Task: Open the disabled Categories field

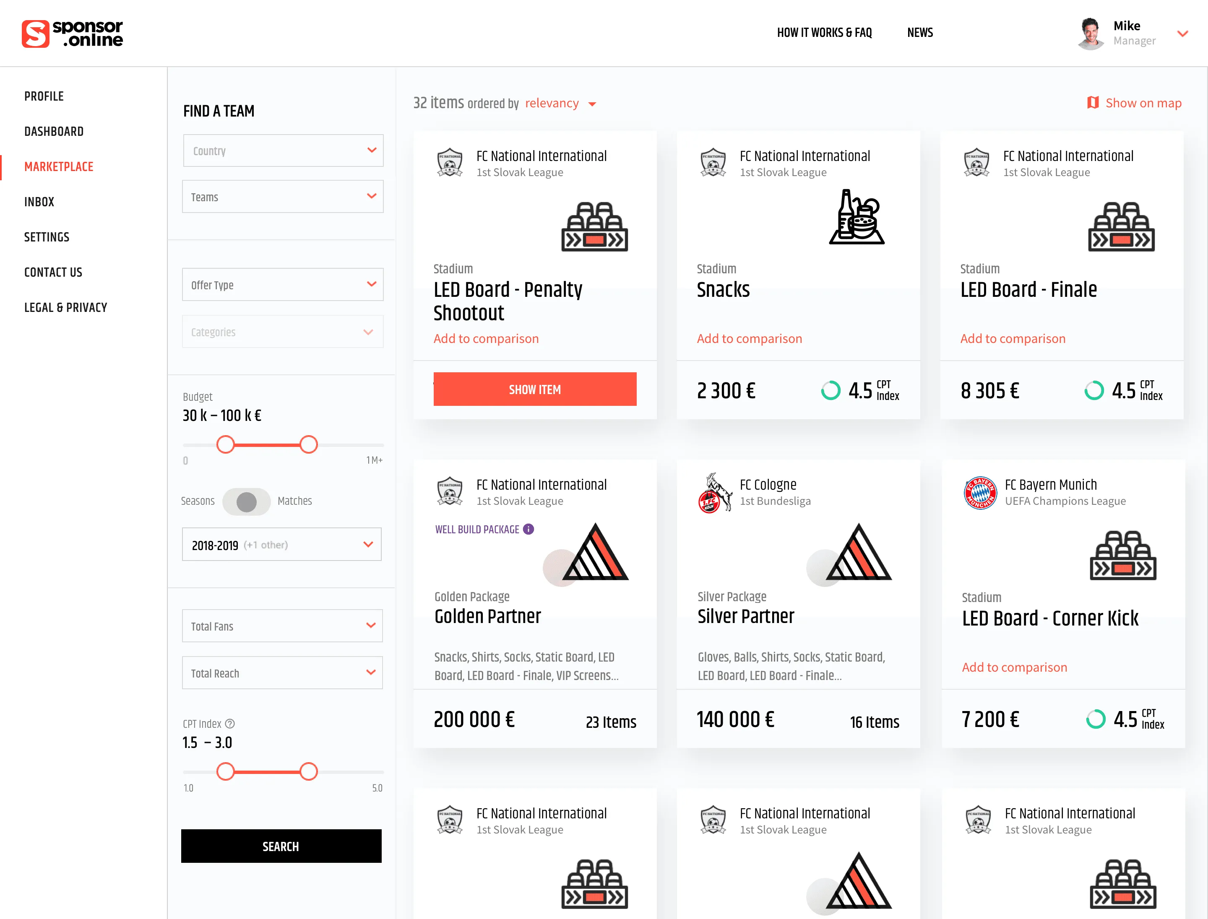Action: 283,332
